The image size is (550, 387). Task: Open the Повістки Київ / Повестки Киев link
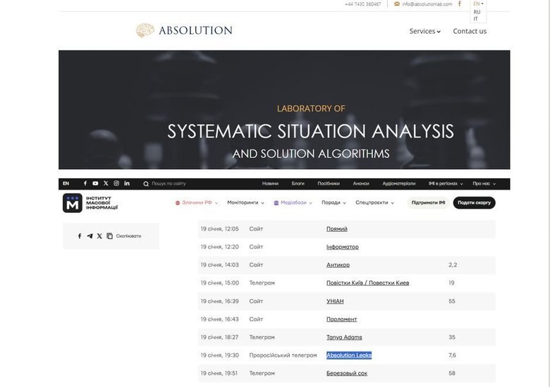click(x=367, y=283)
